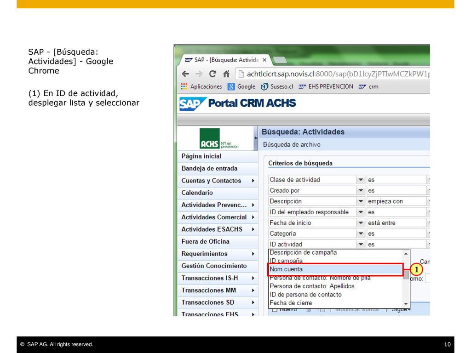Viewport: 471px width, 353px height.
Task: Click Búsqueda de archivo label
Action: click(x=292, y=145)
